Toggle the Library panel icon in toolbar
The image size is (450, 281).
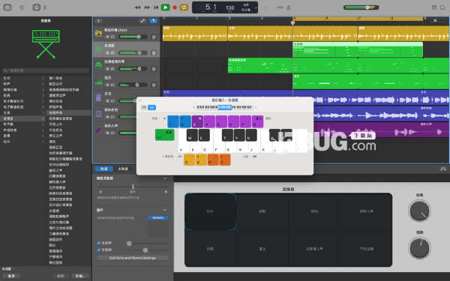coord(7,7)
